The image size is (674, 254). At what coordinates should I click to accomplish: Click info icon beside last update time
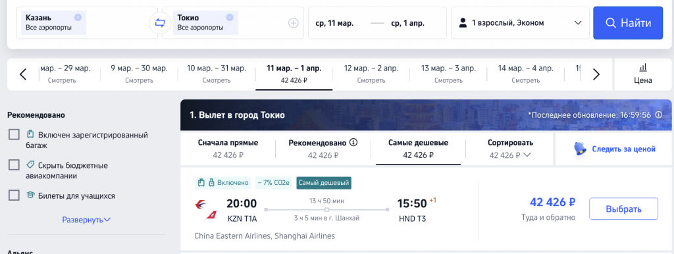658,114
